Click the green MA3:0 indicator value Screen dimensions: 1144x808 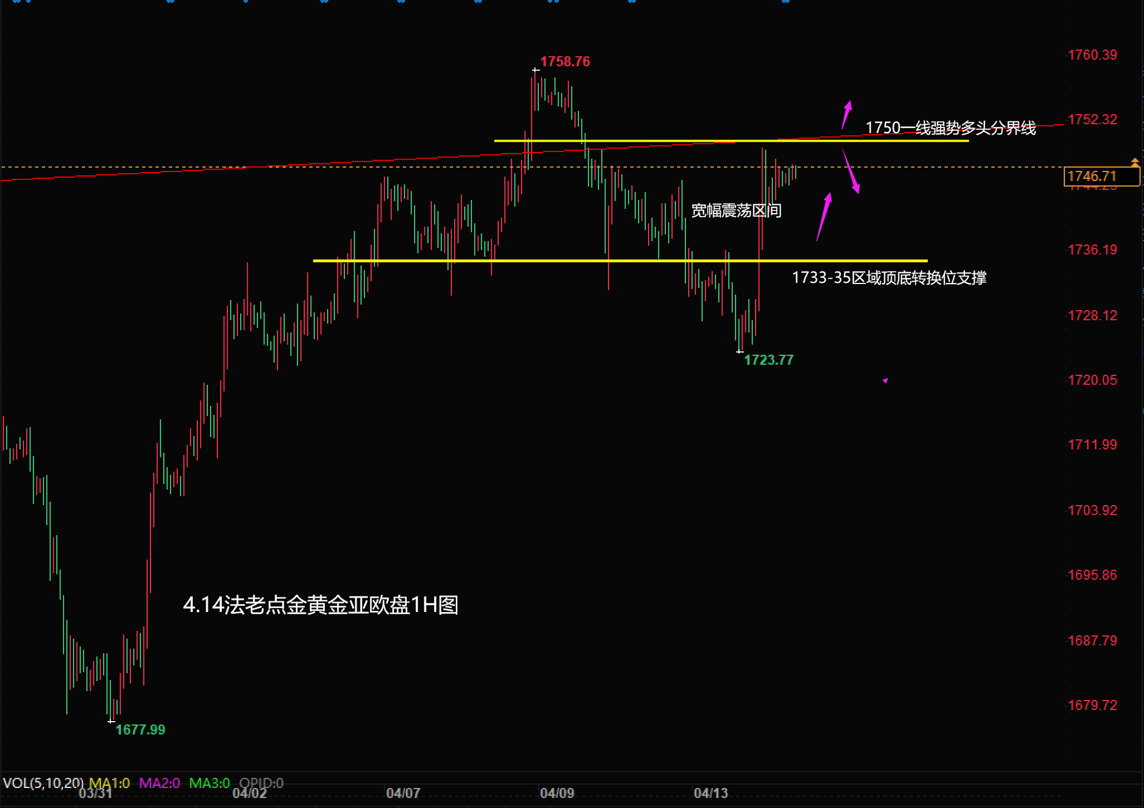coord(209,783)
